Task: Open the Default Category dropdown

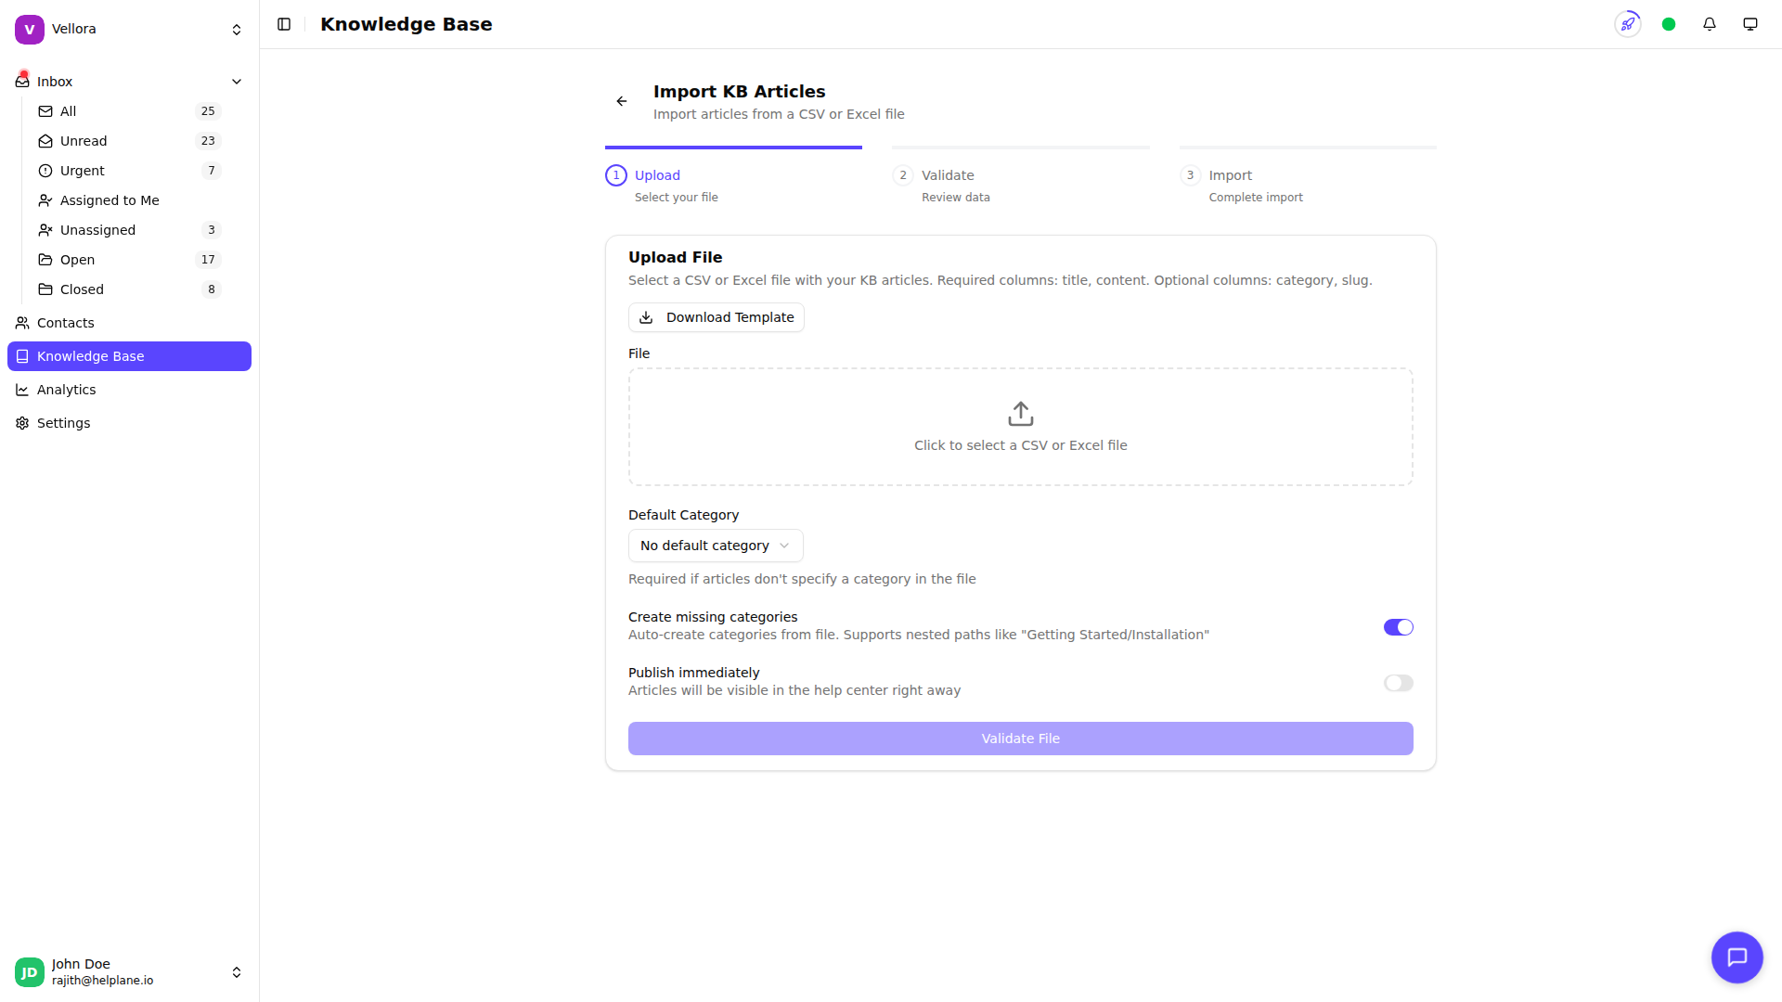Action: (x=716, y=546)
